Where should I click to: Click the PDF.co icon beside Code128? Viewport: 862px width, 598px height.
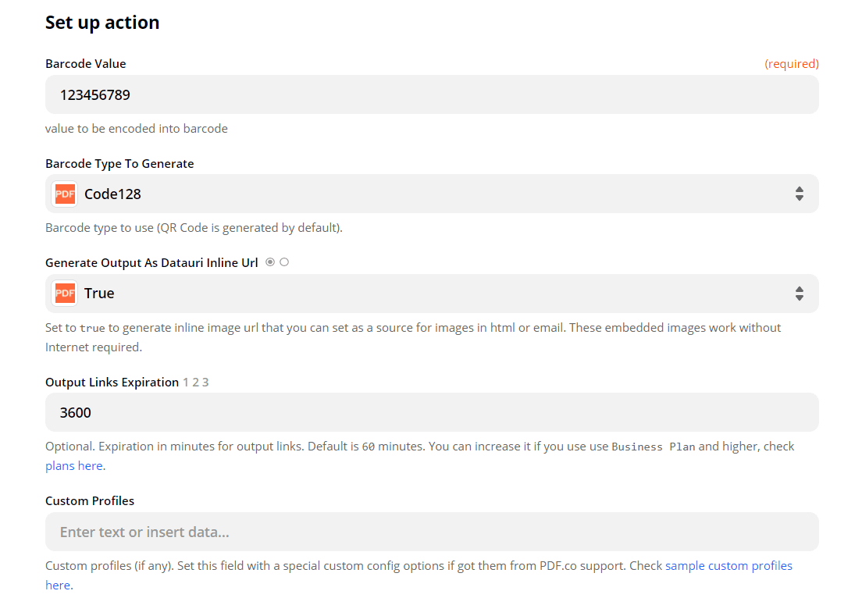pyautogui.click(x=64, y=194)
